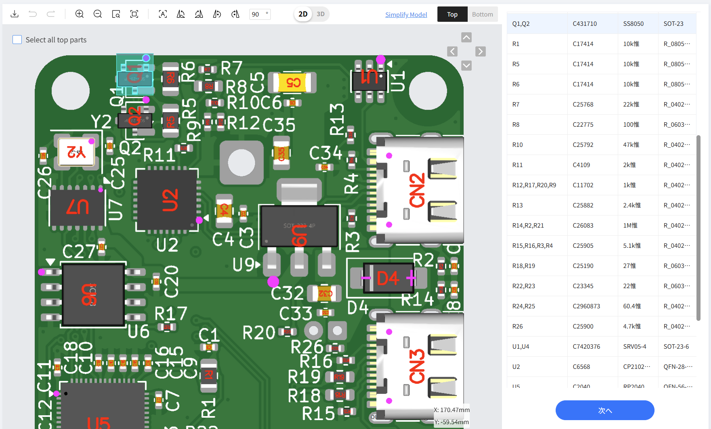Select the Top side tab
Image resolution: width=711 pixels, height=429 pixels.
pyautogui.click(x=452, y=14)
